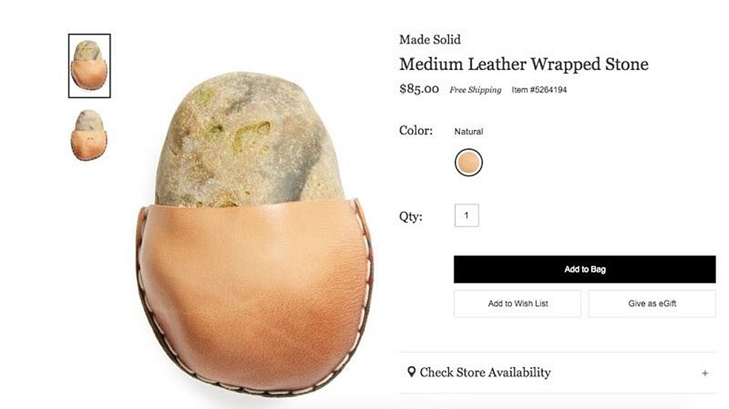The height and width of the screenshot is (409, 729).
Task: Click Add to Wish List button
Action: pos(517,304)
